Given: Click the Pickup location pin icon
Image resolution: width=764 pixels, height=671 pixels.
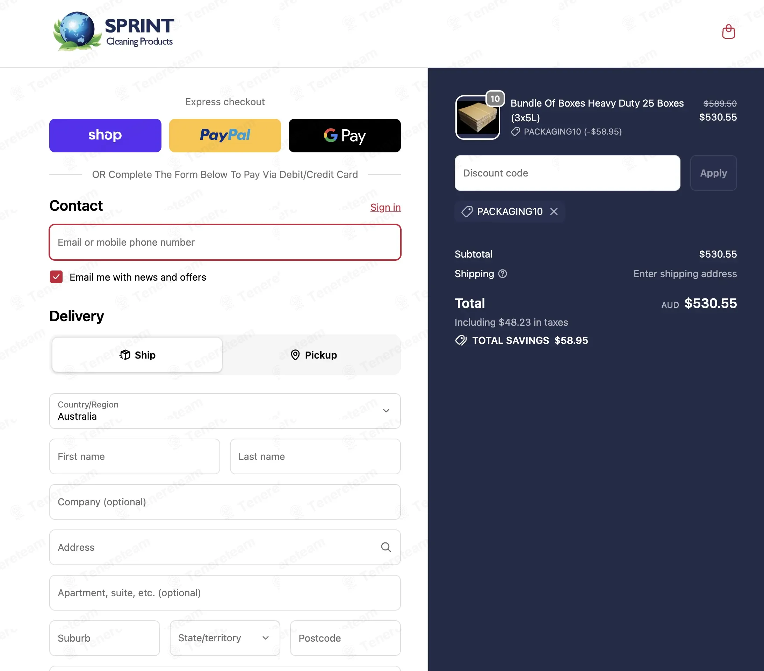Looking at the screenshot, I should coord(295,355).
